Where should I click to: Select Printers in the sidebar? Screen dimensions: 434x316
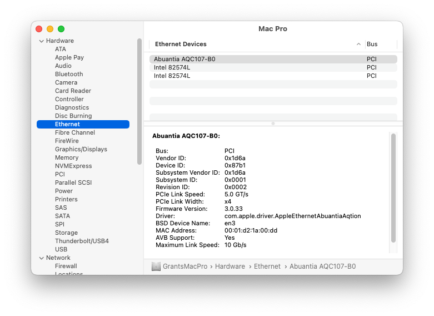point(66,199)
